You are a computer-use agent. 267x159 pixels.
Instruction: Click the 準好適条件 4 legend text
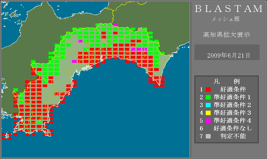[x=232, y=121]
